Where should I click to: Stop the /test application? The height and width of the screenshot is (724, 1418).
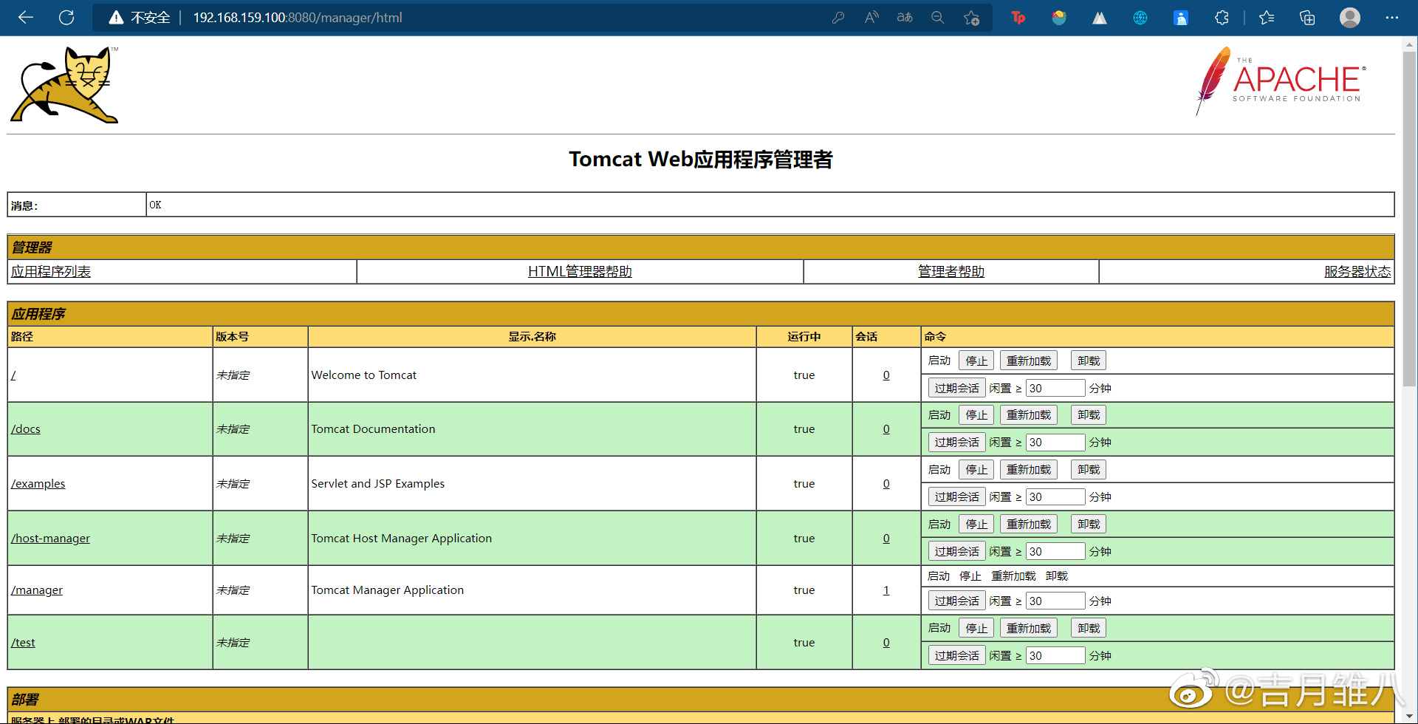(x=976, y=628)
